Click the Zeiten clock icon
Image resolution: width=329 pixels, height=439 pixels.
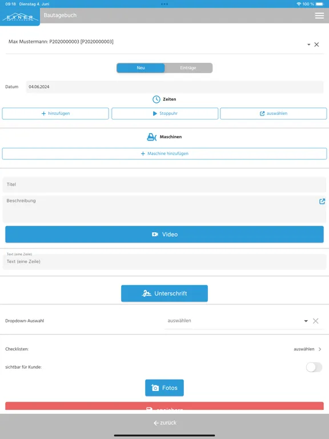tap(156, 99)
